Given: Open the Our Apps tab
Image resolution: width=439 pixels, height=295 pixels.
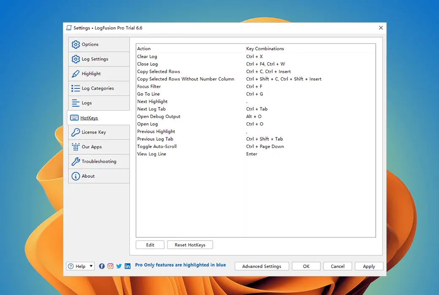Looking at the screenshot, I should [x=99, y=147].
